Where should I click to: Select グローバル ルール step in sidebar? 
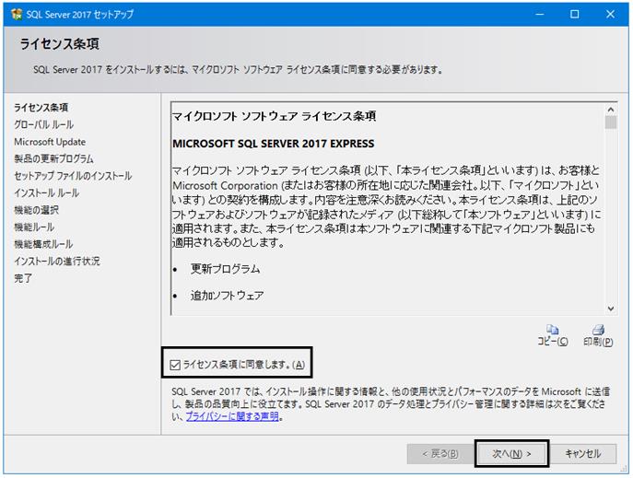[44, 124]
